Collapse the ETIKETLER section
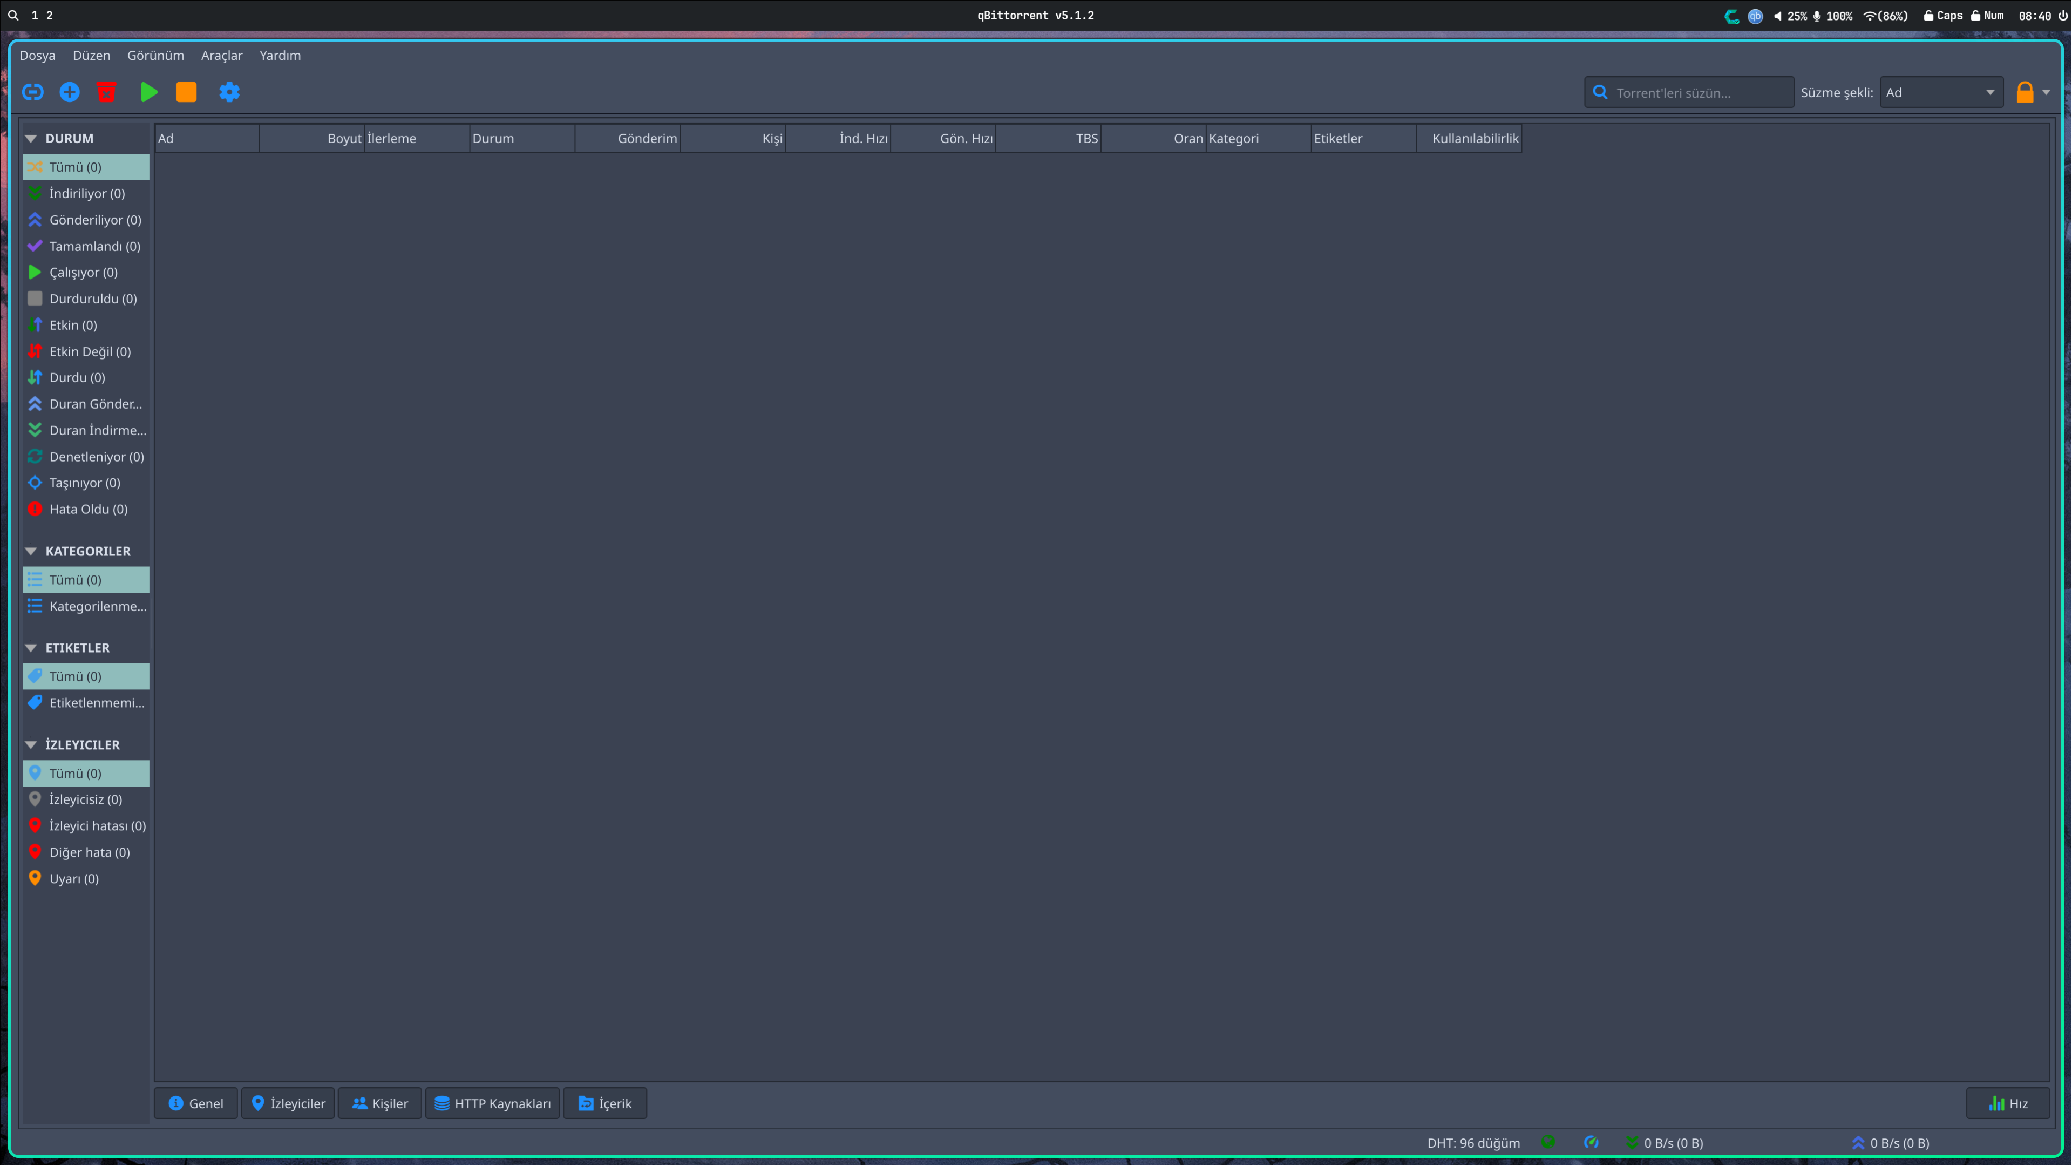 click(31, 648)
